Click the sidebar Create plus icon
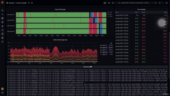This screenshot has width=170, height=96. click(x=2, y=14)
